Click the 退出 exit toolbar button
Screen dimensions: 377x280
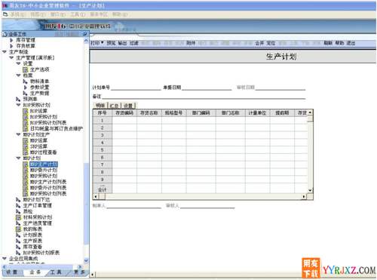(351, 43)
